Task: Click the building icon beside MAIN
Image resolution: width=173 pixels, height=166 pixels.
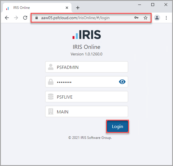Action: [x=51, y=112]
